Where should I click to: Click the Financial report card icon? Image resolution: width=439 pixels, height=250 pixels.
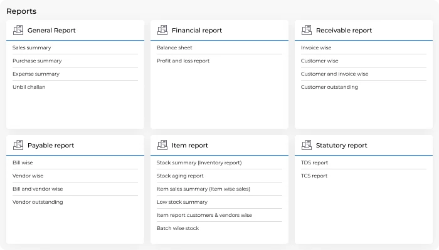coord(162,30)
